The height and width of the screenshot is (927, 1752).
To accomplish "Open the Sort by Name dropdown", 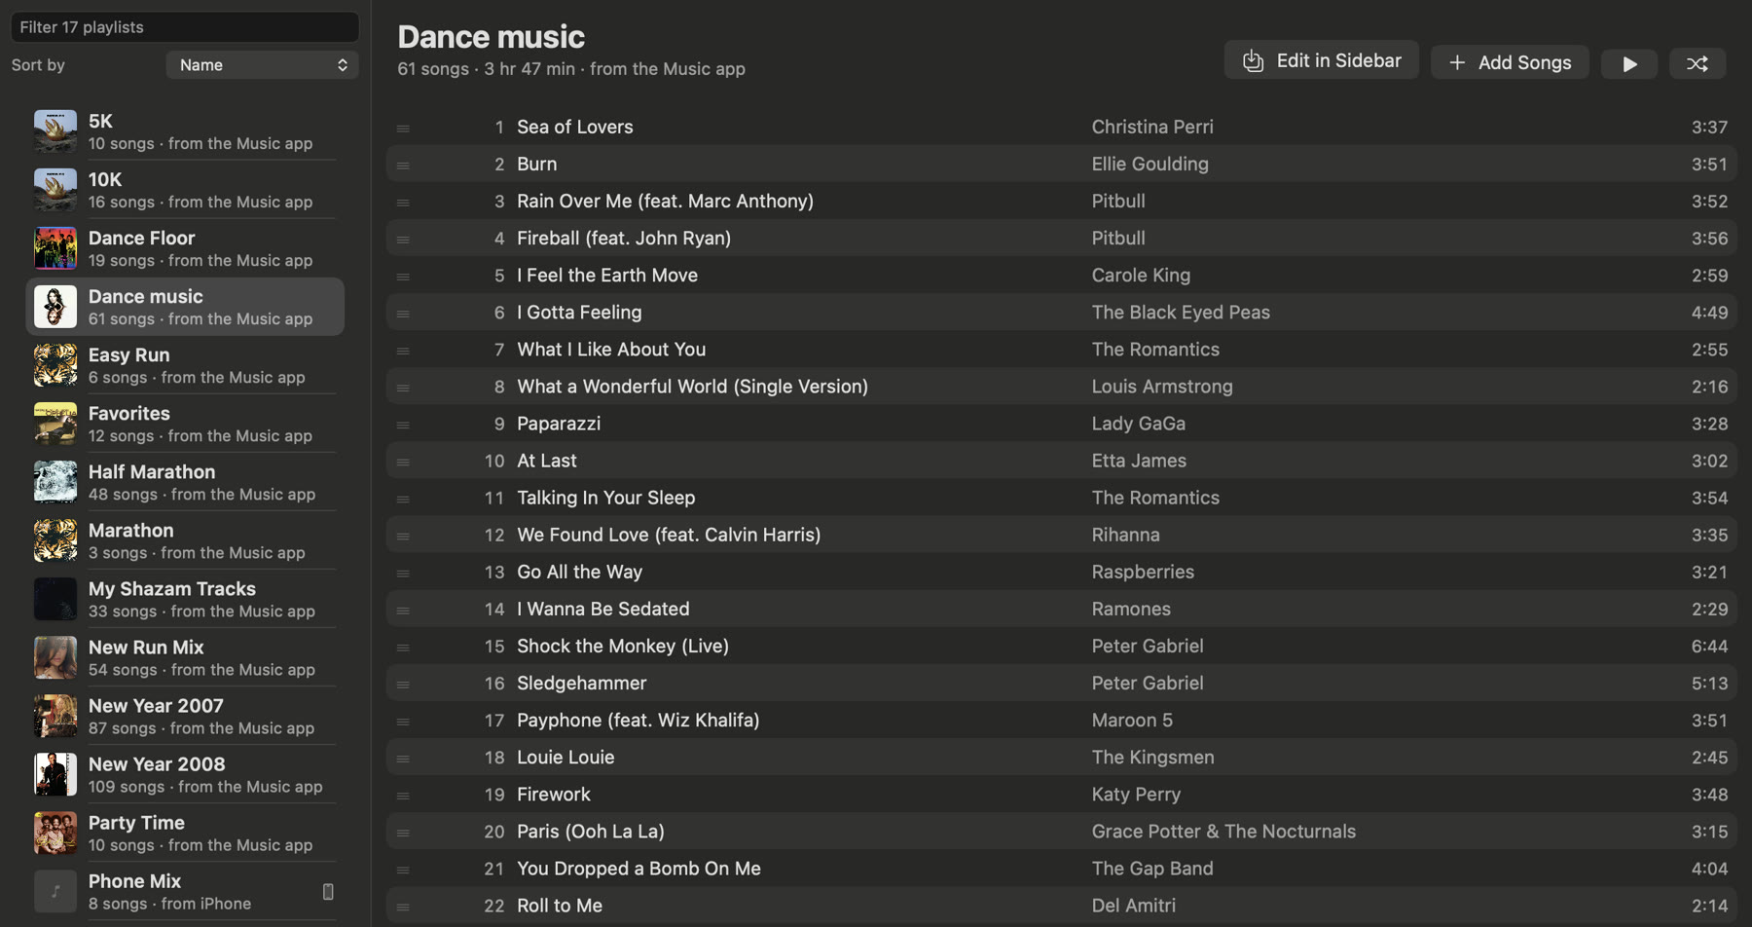I will coord(263,65).
